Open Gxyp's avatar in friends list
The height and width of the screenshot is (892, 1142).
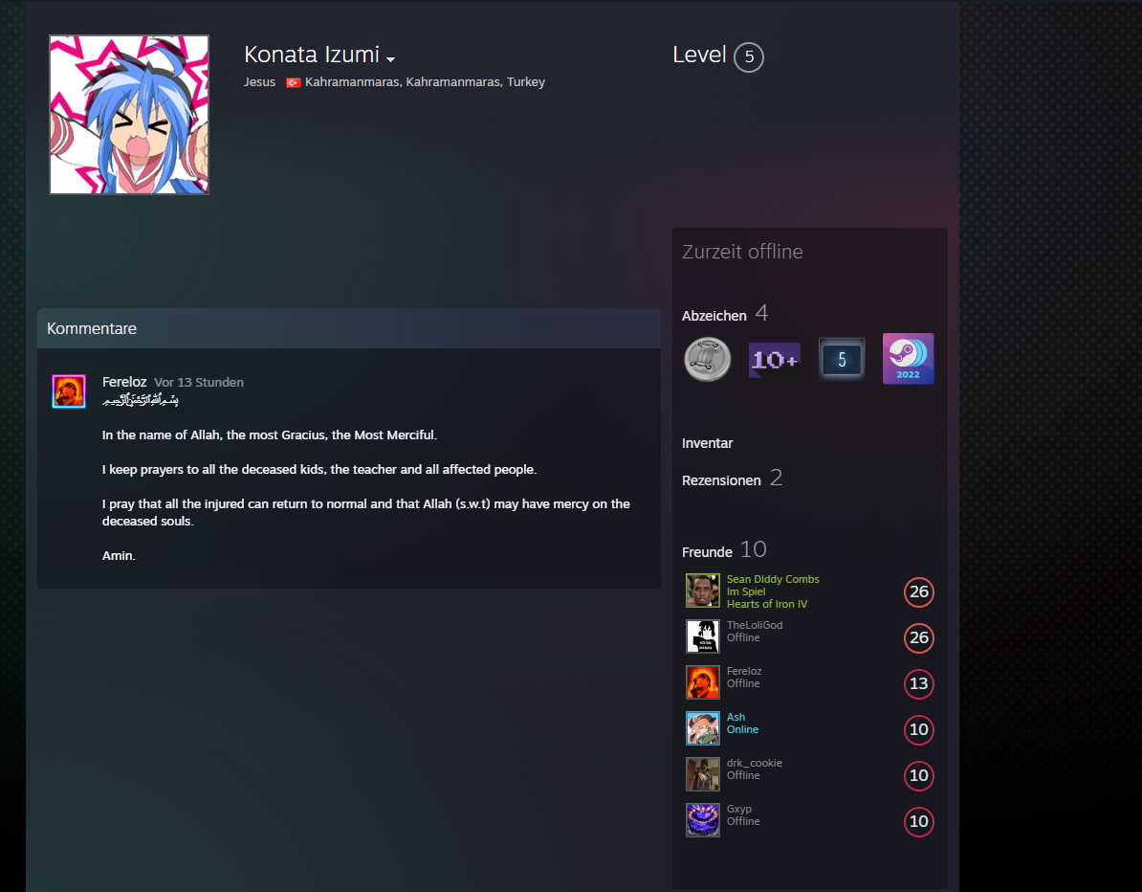703,820
